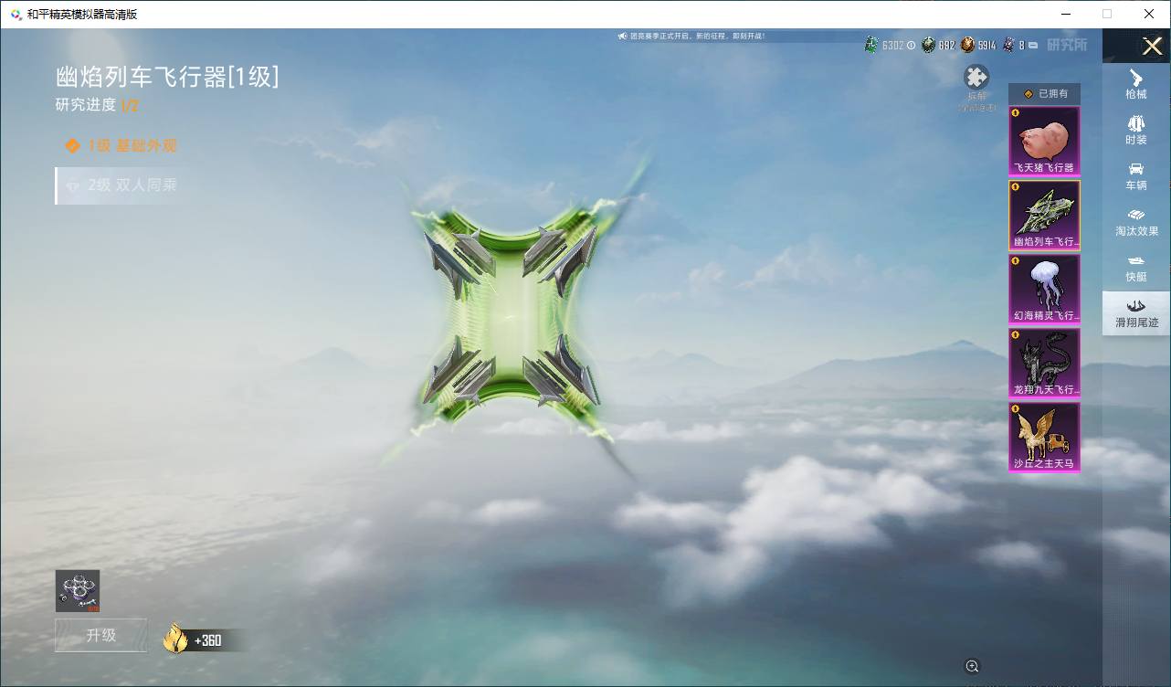Select the 沙丘之主天马 winged horse item
The width and height of the screenshot is (1171, 687).
pos(1044,438)
